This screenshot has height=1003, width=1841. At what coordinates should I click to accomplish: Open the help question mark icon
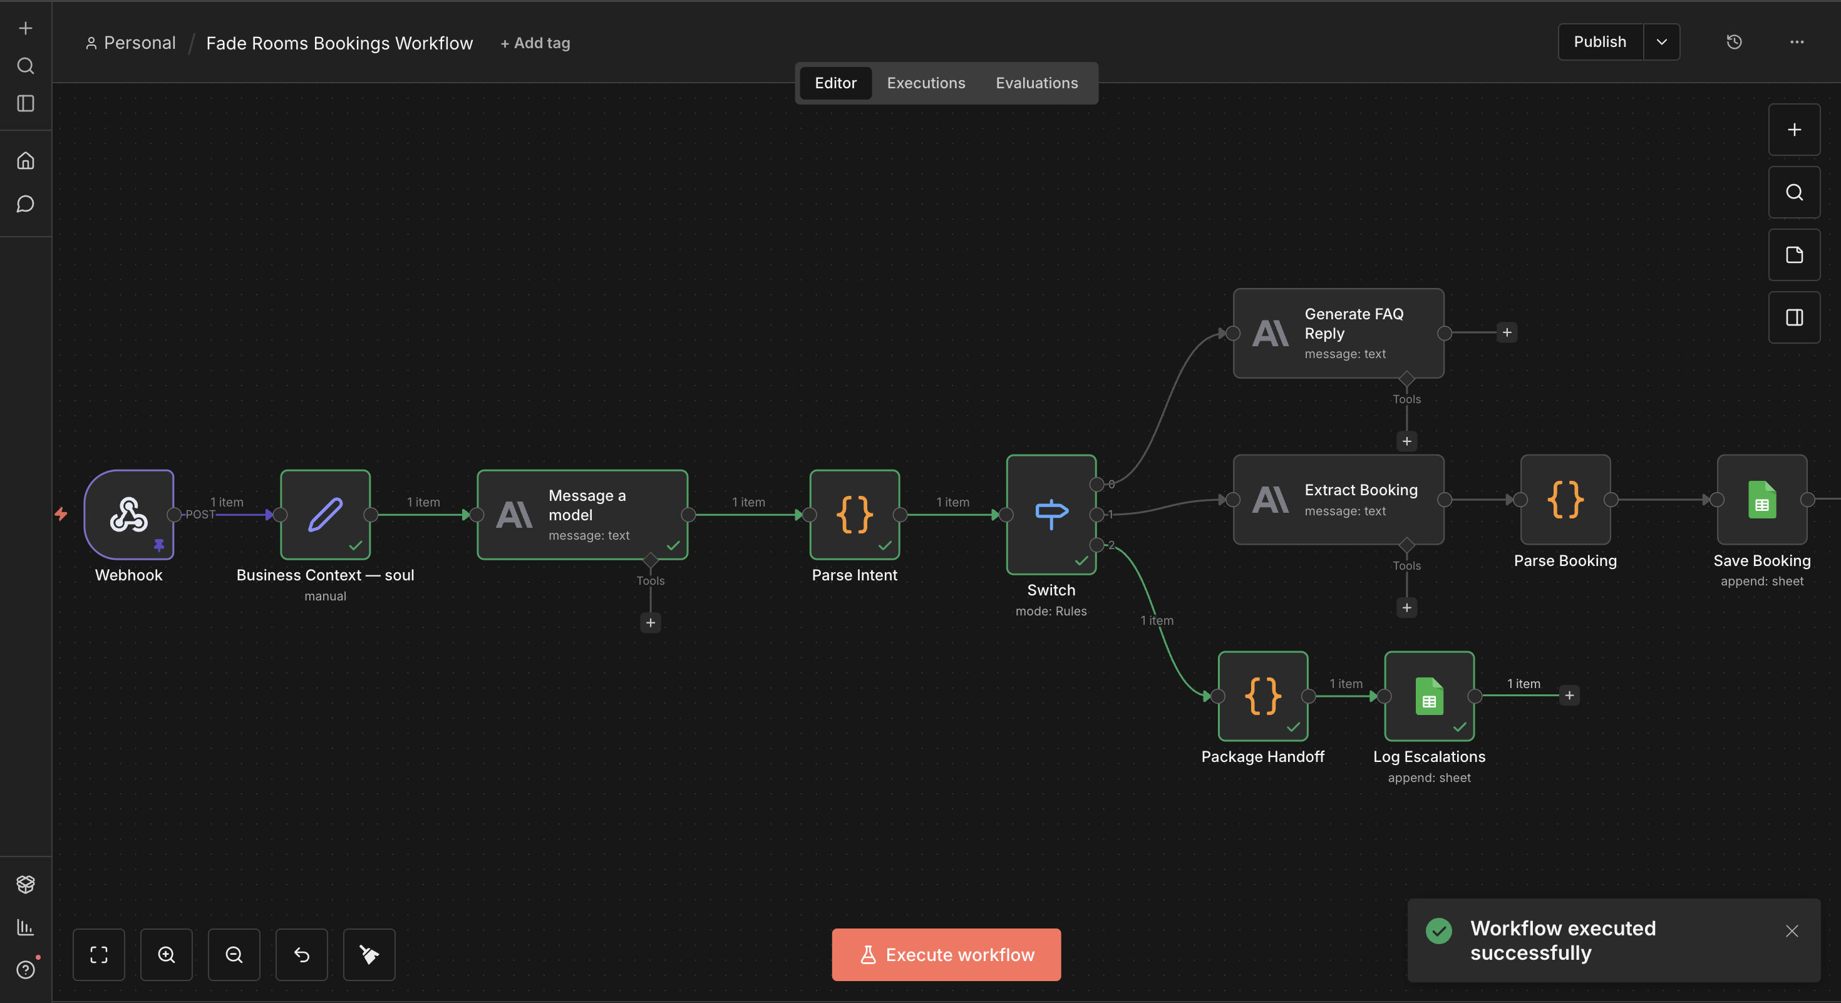point(26,970)
